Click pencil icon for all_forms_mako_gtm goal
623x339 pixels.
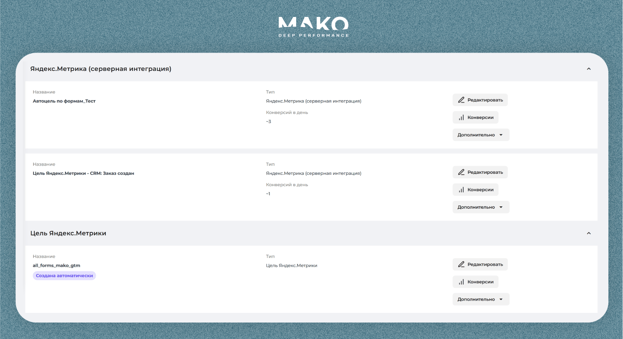point(461,264)
